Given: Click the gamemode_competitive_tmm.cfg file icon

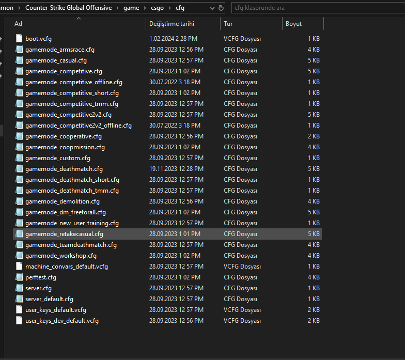Looking at the screenshot, I should click(x=19, y=103).
